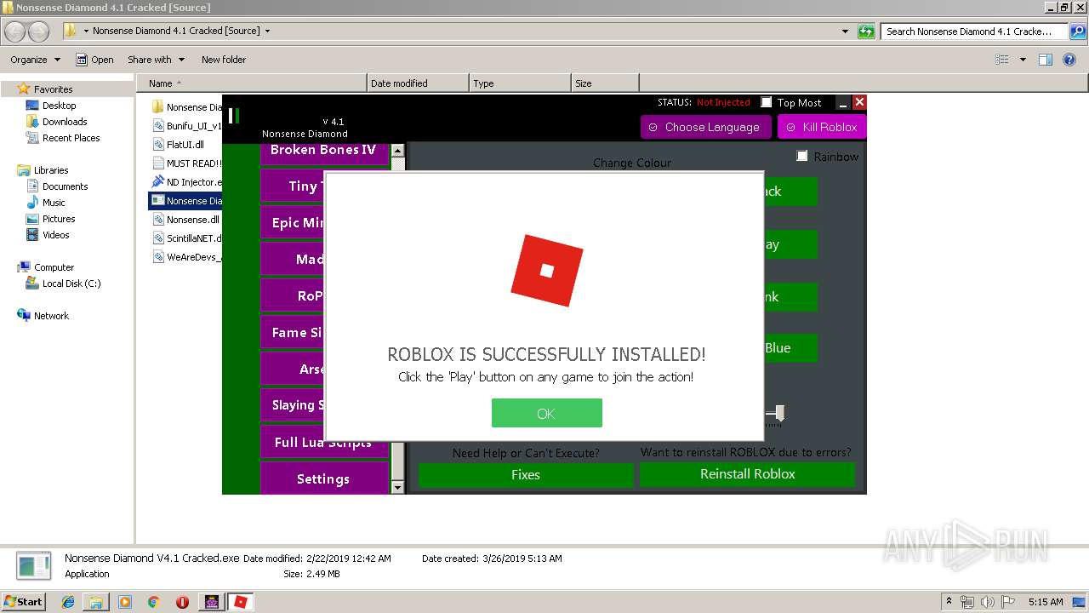Viewport: 1089px width, 613px height.
Task: Select ND Injector executable icon
Action: click(157, 182)
